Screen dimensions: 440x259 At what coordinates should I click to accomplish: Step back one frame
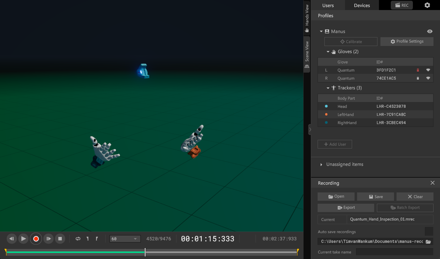tap(12, 239)
